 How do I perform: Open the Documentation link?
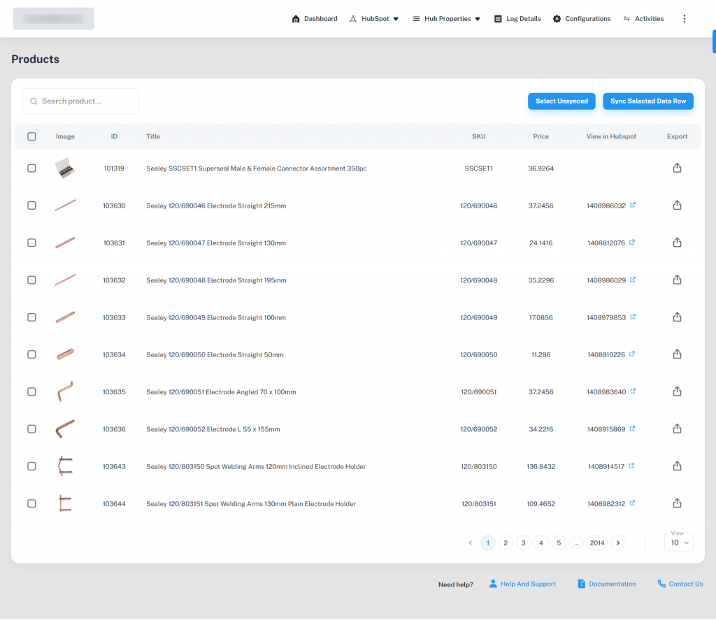pyautogui.click(x=606, y=584)
